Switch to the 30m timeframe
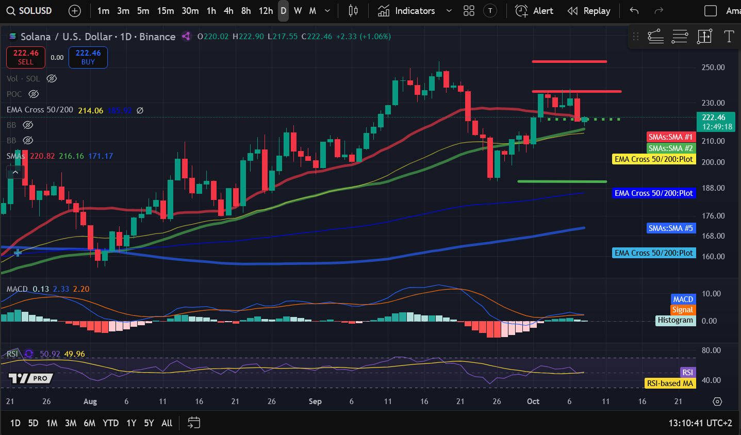The width and height of the screenshot is (741, 435). [190, 11]
